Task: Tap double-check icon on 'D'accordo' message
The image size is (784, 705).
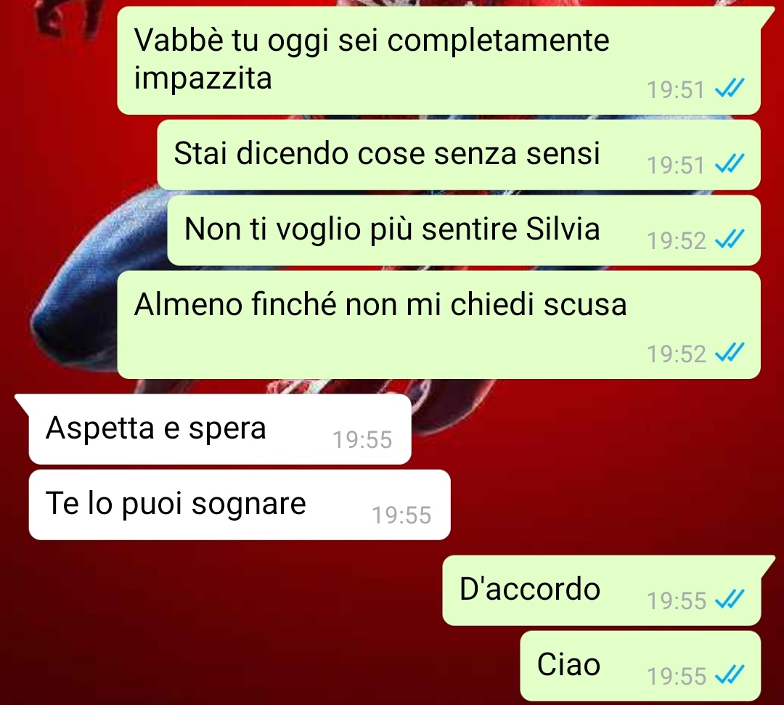Action: coord(730,598)
